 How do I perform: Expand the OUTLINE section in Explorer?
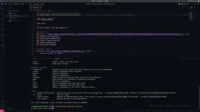pos(10,108)
